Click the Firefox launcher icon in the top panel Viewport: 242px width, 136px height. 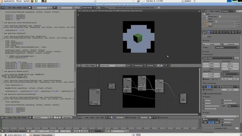click(x=32, y=1)
